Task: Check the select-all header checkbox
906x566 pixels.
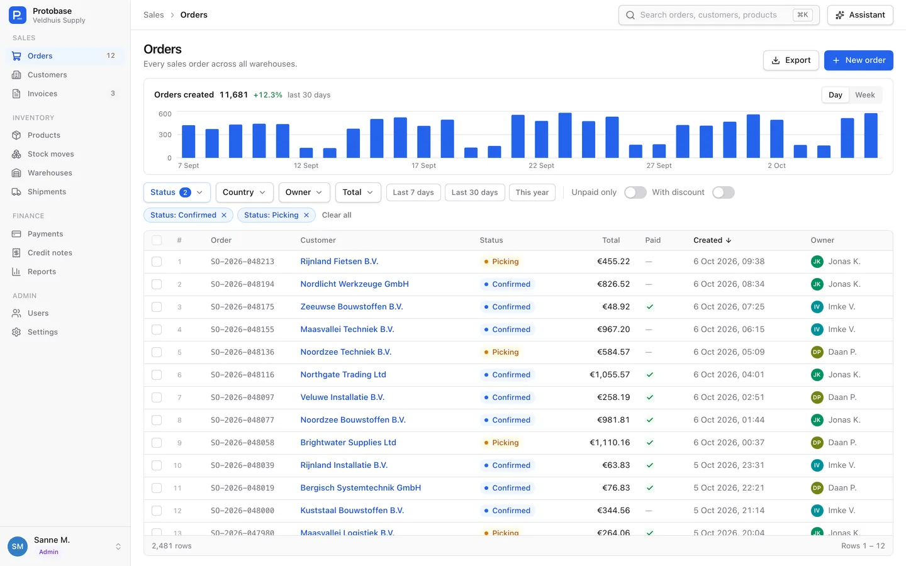Action: [x=157, y=240]
